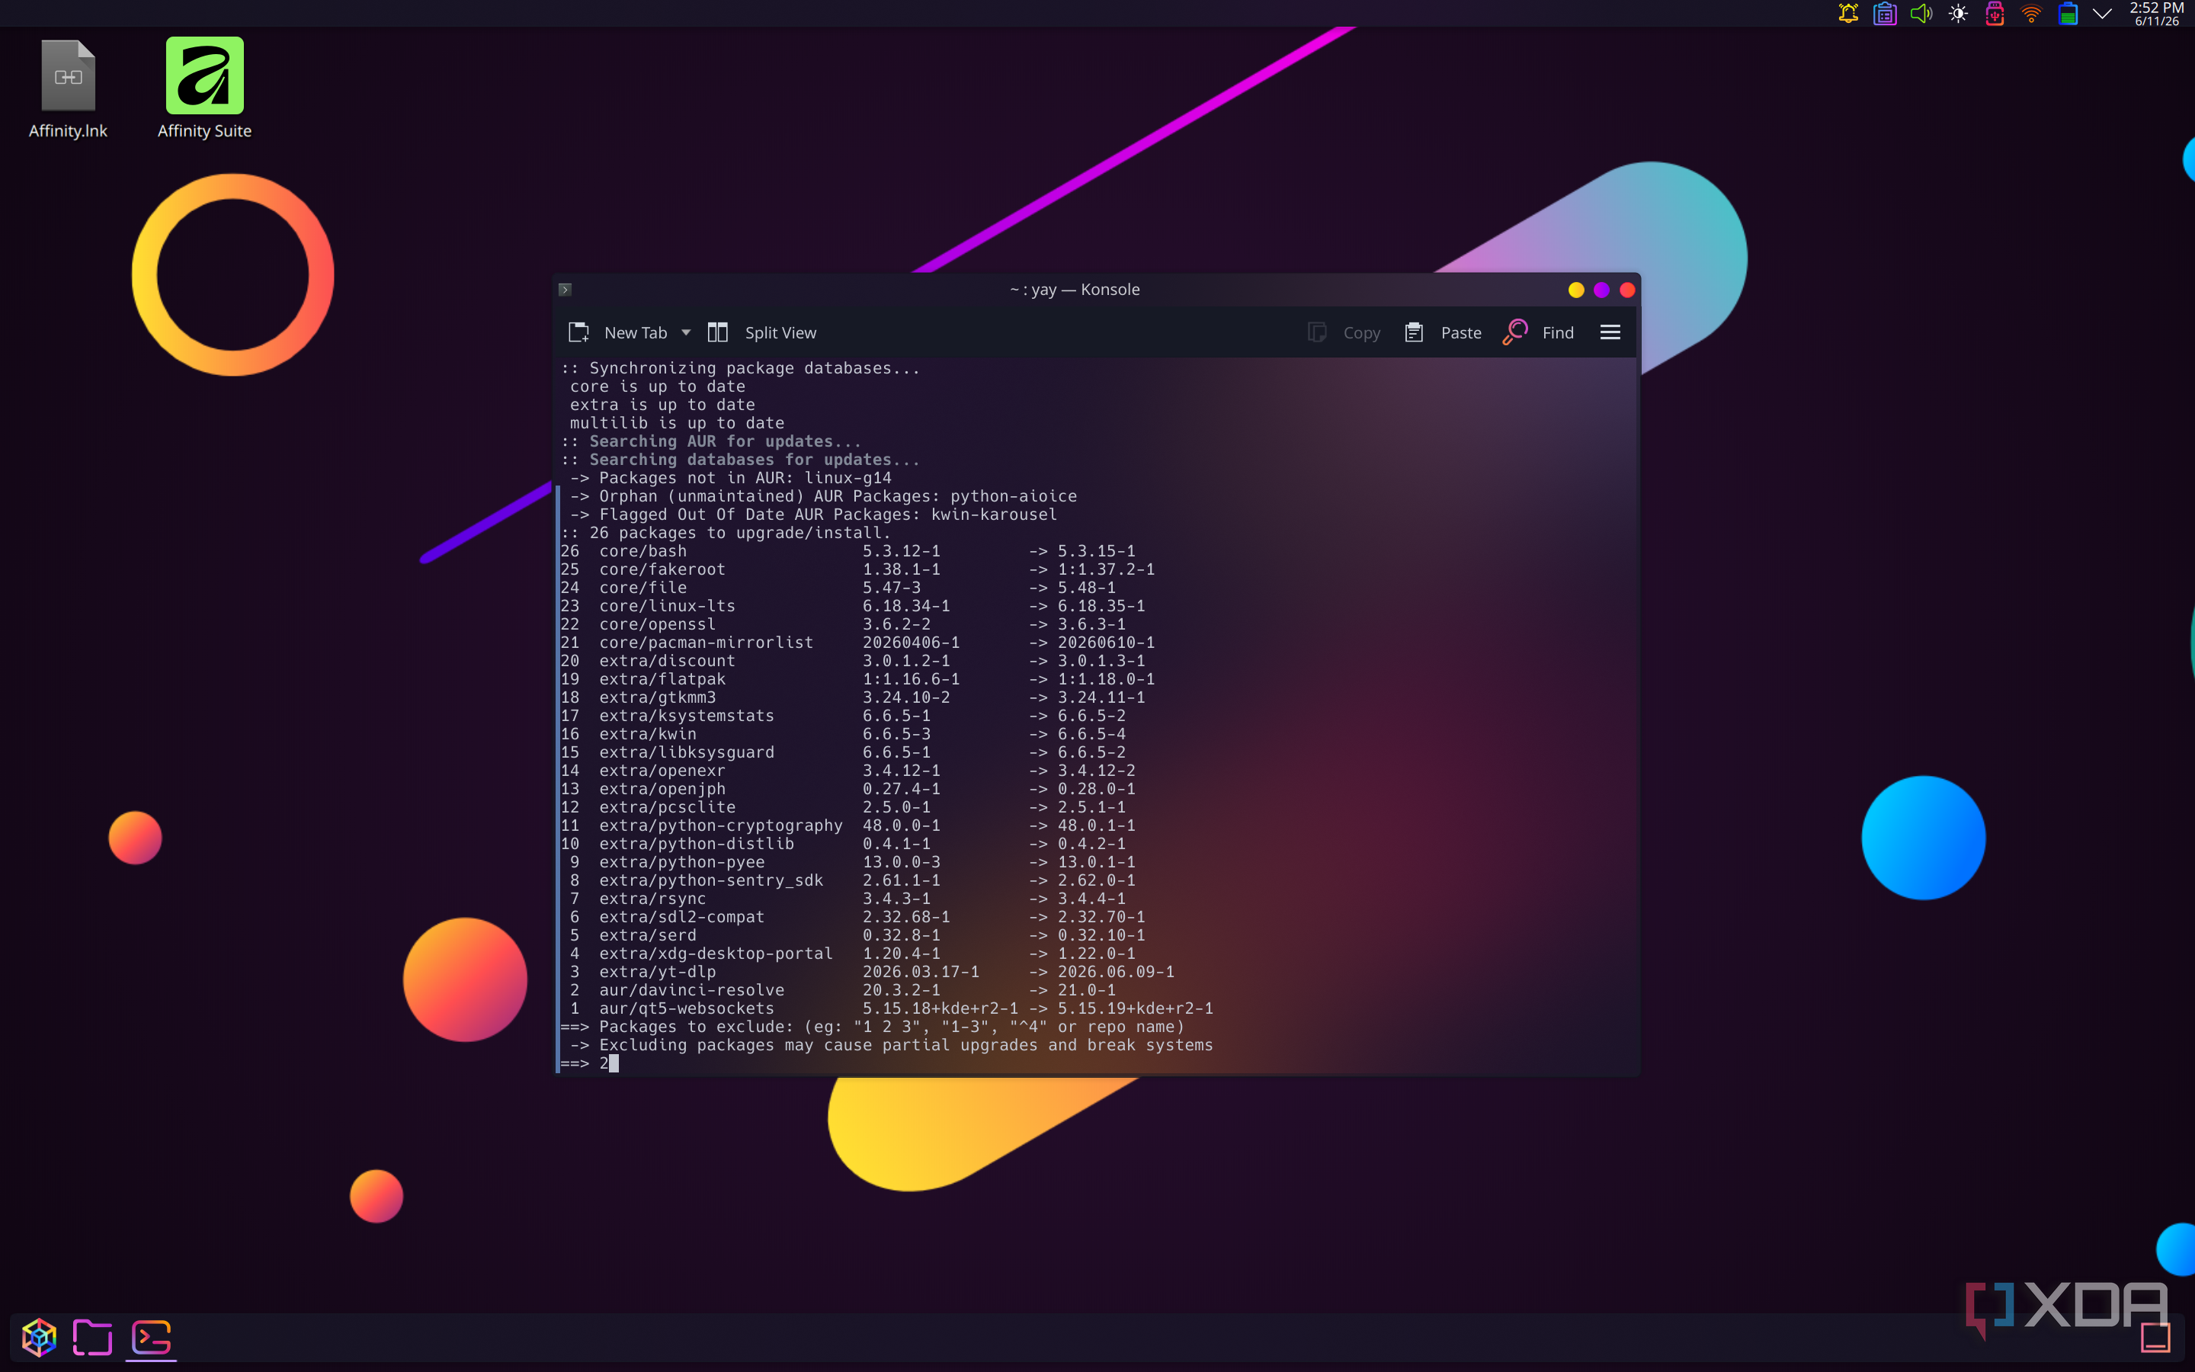This screenshot has height=1372, width=2195.
Task: Click the aur/davinci-resolve package line
Action: click(839, 990)
